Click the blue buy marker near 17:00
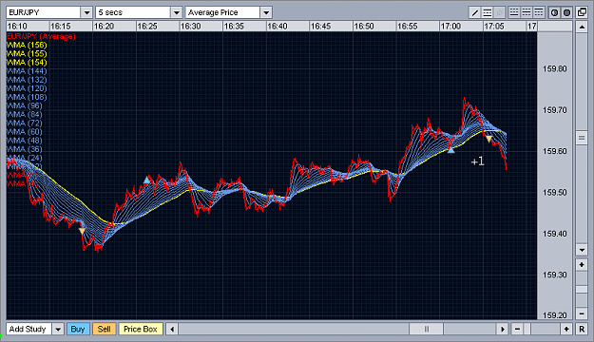The width and height of the screenshot is (594, 342). (x=450, y=150)
